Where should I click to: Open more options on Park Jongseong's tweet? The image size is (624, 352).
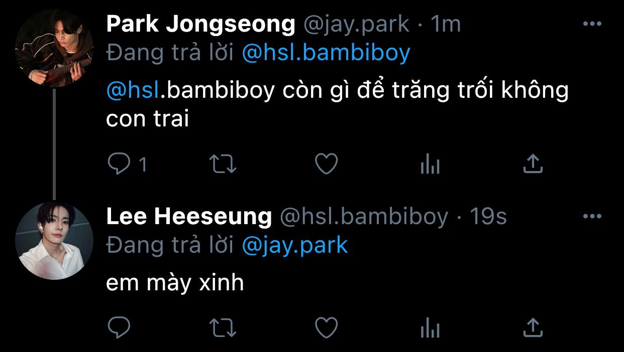(x=592, y=24)
